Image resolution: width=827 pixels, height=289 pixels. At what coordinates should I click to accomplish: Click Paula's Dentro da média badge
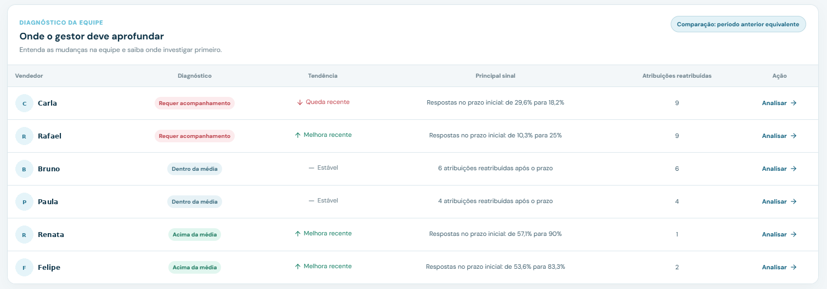(x=195, y=202)
